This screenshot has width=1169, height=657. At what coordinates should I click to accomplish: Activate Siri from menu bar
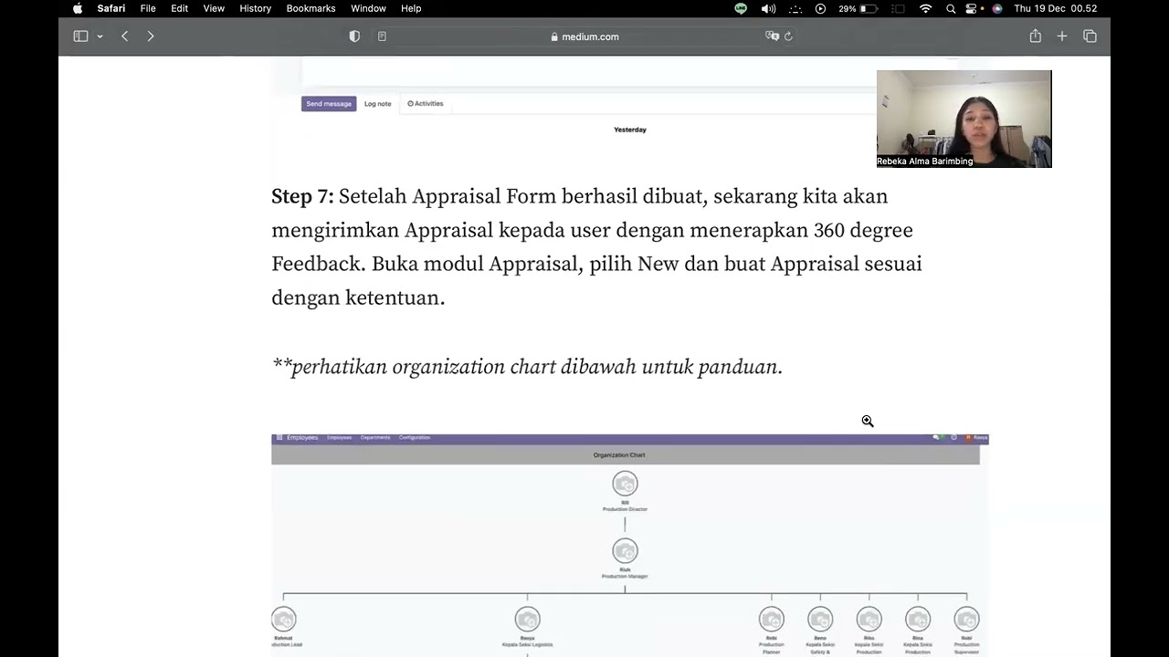pyautogui.click(x=996, y=8)
